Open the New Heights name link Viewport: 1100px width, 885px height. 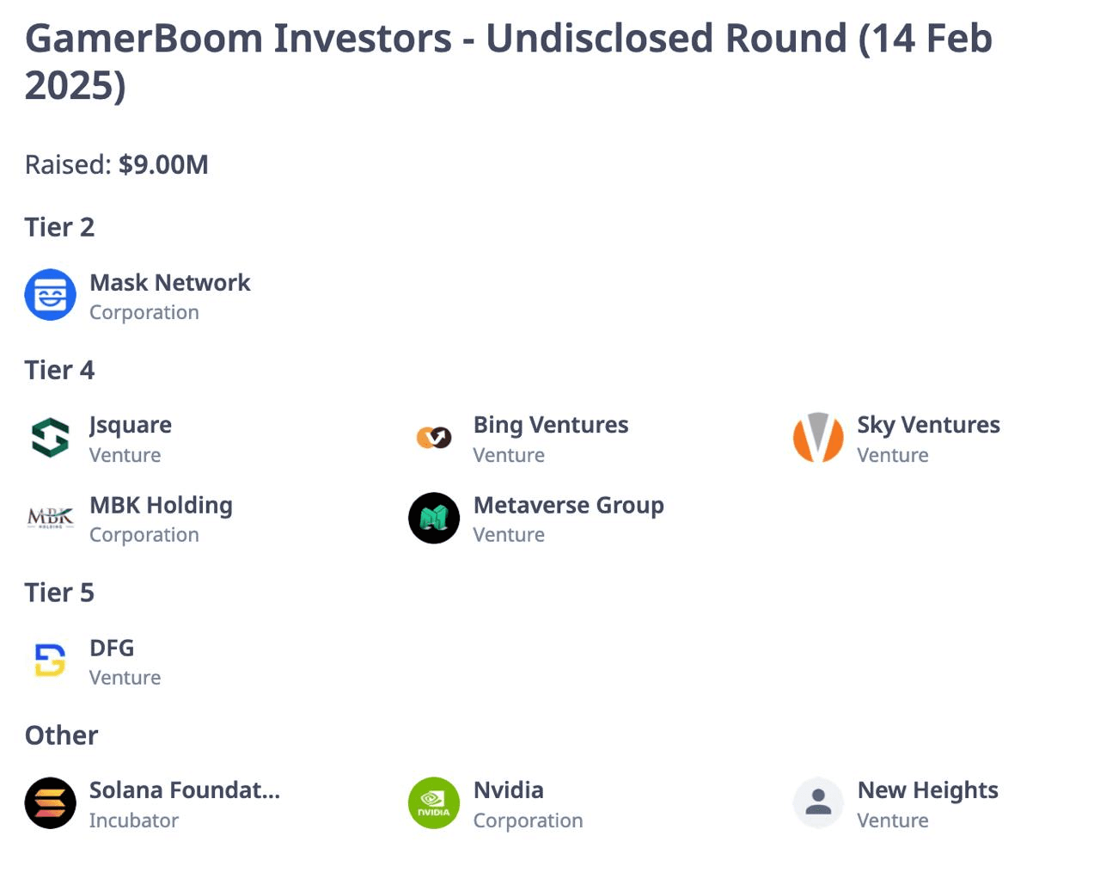pyautogui.click(x=928, y=790)
